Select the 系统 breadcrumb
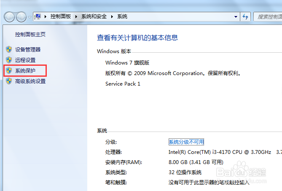Screen dimensions: 282x191 (x=122, y=16)
